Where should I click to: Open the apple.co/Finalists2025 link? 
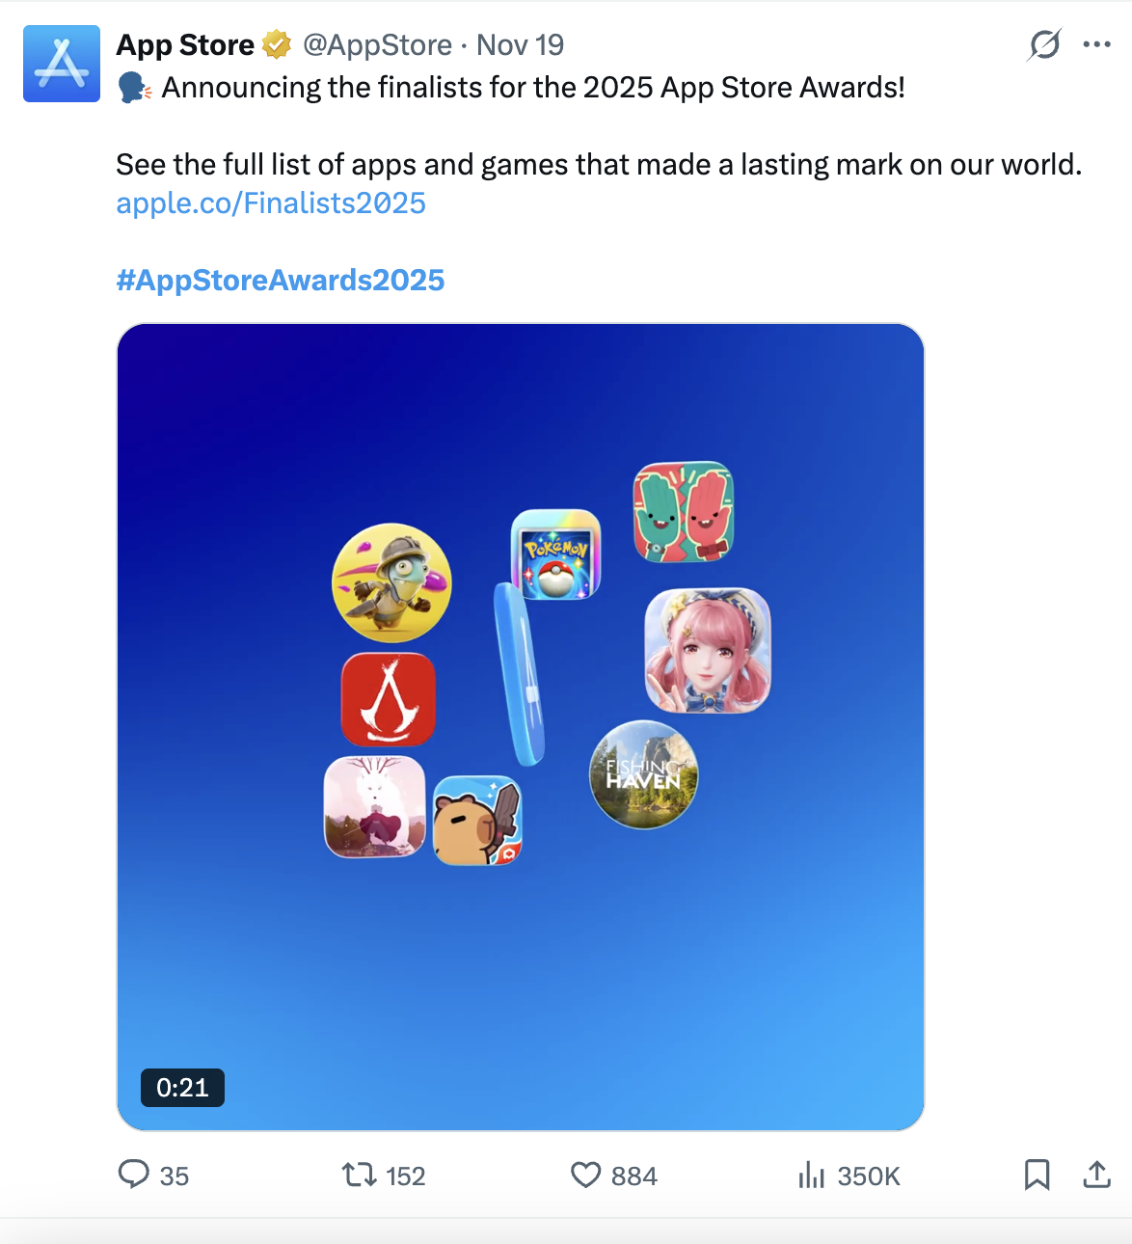click(271, 203)
